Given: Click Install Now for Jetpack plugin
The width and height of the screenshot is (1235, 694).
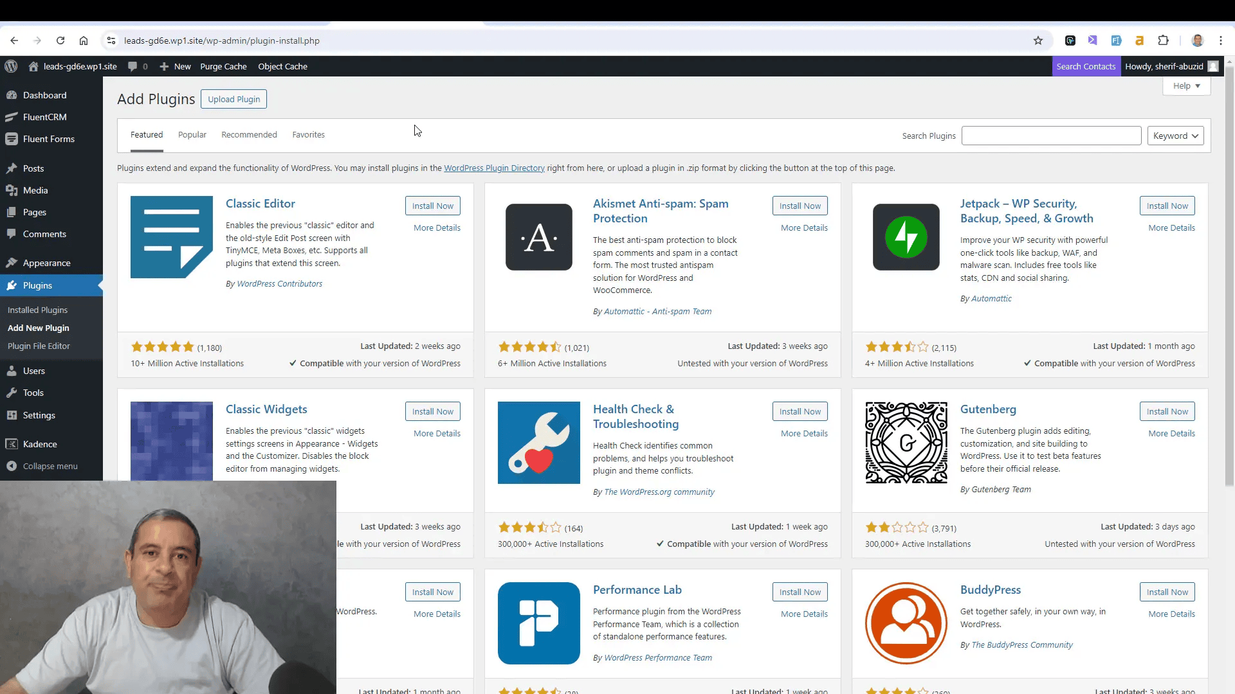Looking at the screenshot, I should coord(1167,206).
